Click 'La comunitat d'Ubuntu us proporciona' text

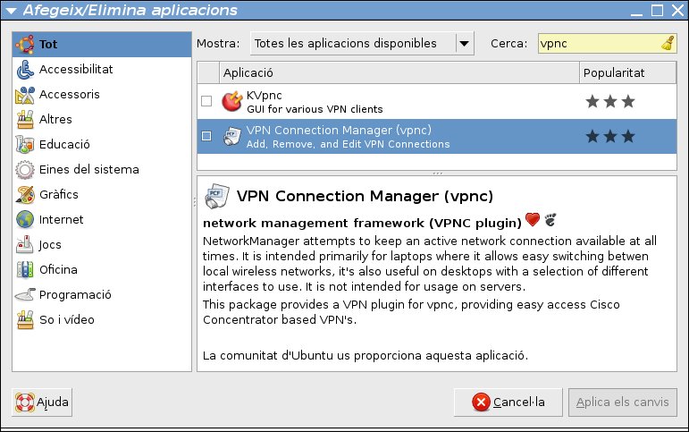click(x=312, y=355)
